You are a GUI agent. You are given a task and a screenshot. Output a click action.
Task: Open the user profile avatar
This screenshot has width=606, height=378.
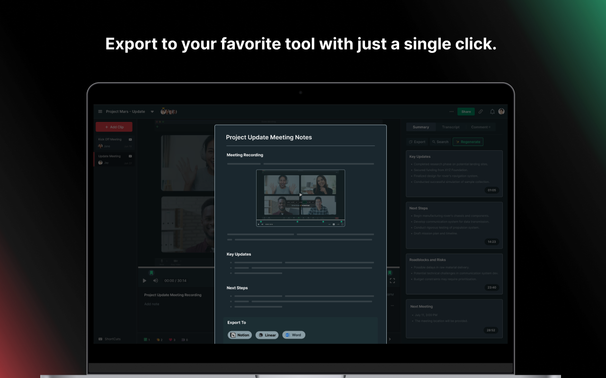tap(501, 112)
